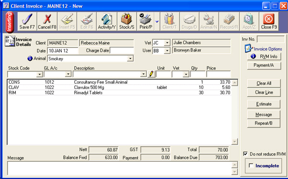Click the Invoice Details document icon
Screen dimensions: 288x179
(x=10, y=41)
